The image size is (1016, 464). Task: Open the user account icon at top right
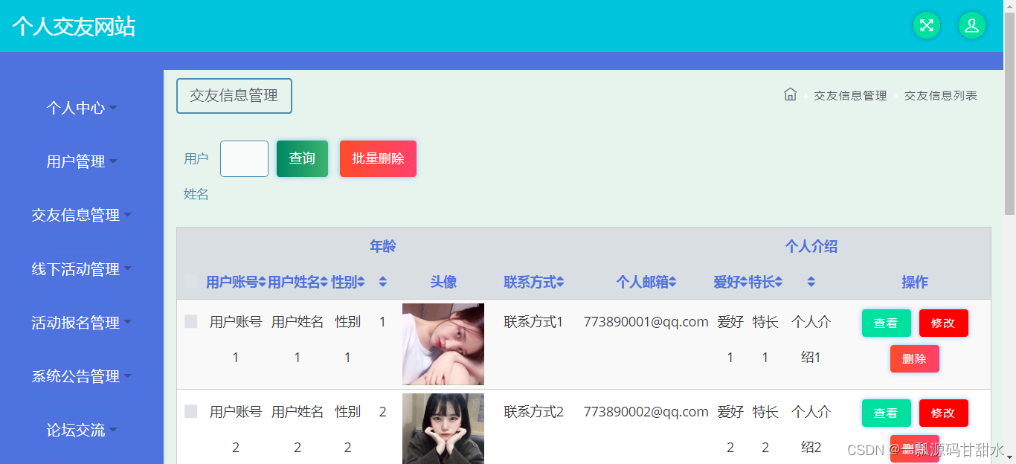click(x=971, y=25)
